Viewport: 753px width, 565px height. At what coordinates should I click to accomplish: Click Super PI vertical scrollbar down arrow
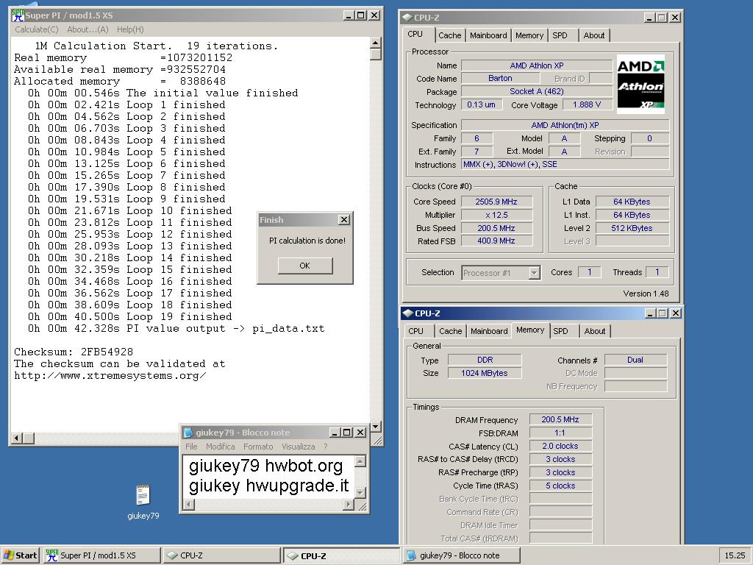[376, 426]
